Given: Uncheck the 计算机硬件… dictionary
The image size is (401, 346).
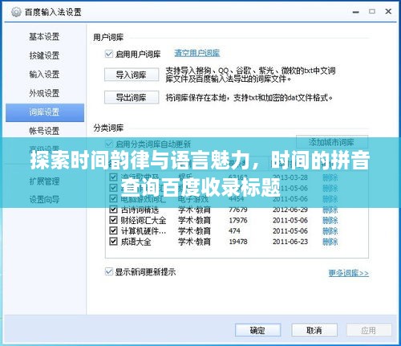Looking at the screenshot, I should tap(113, 230).
